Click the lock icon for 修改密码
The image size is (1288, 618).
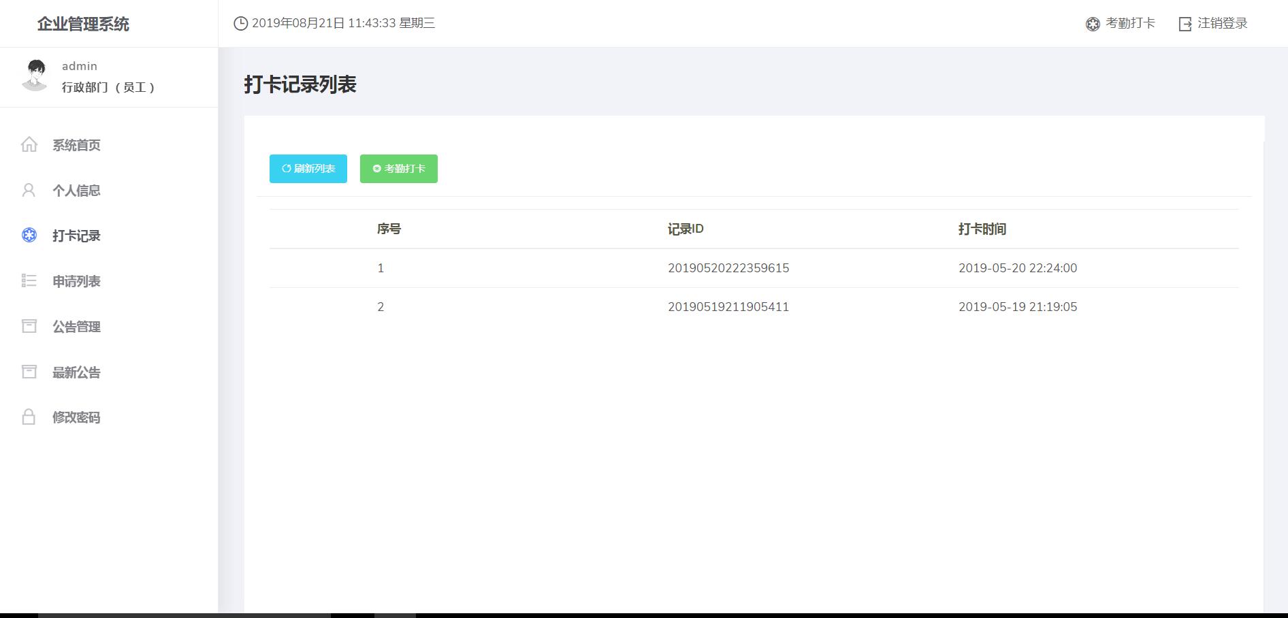point(29,417)
